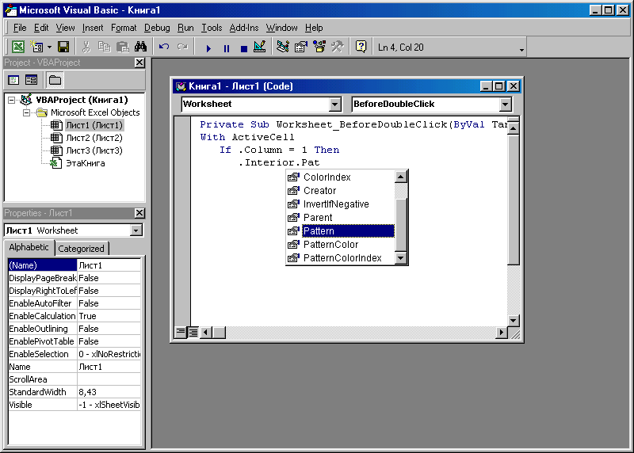Click autocomplete list scroll down arrow
The width and height of the screenshot is (634, 453).
pyautogui.click(x=400, y=258)
